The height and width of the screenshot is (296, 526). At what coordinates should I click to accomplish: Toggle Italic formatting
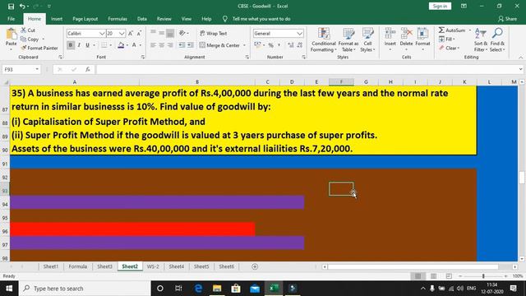coord(79,45)
